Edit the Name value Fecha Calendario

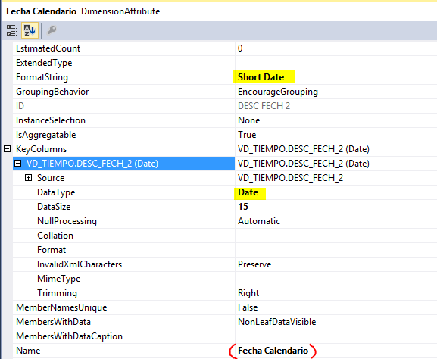(273, 351)
